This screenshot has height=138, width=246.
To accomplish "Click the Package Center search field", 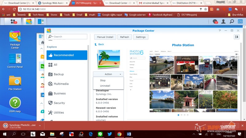I will (x=67, y=36).
